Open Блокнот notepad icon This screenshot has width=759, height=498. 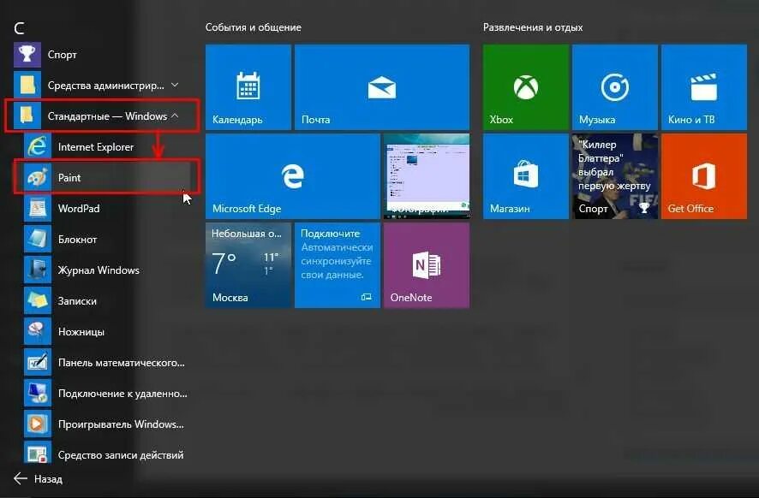pyautogui.click(x=38, y=240)
